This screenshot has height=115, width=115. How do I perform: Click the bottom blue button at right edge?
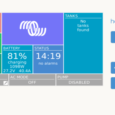[113, 83]
